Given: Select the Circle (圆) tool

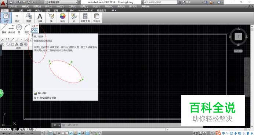Looking at the screenshot, I should pos(19,28).
